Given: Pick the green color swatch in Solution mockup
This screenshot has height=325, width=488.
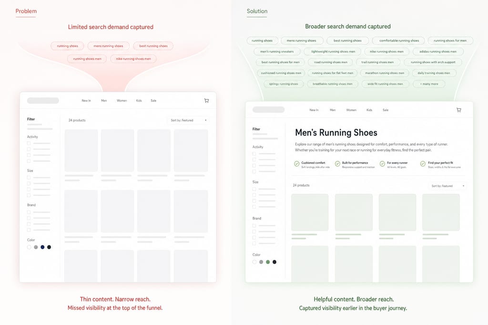Looking at the screenshot, I should (268, 262).
